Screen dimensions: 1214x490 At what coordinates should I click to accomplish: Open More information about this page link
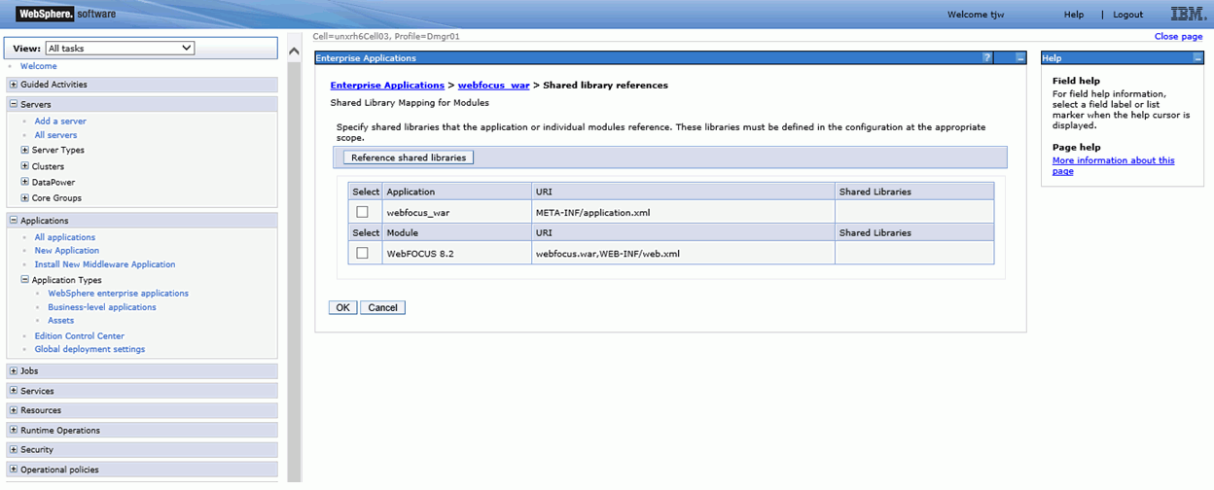[x=1113, y=165]
